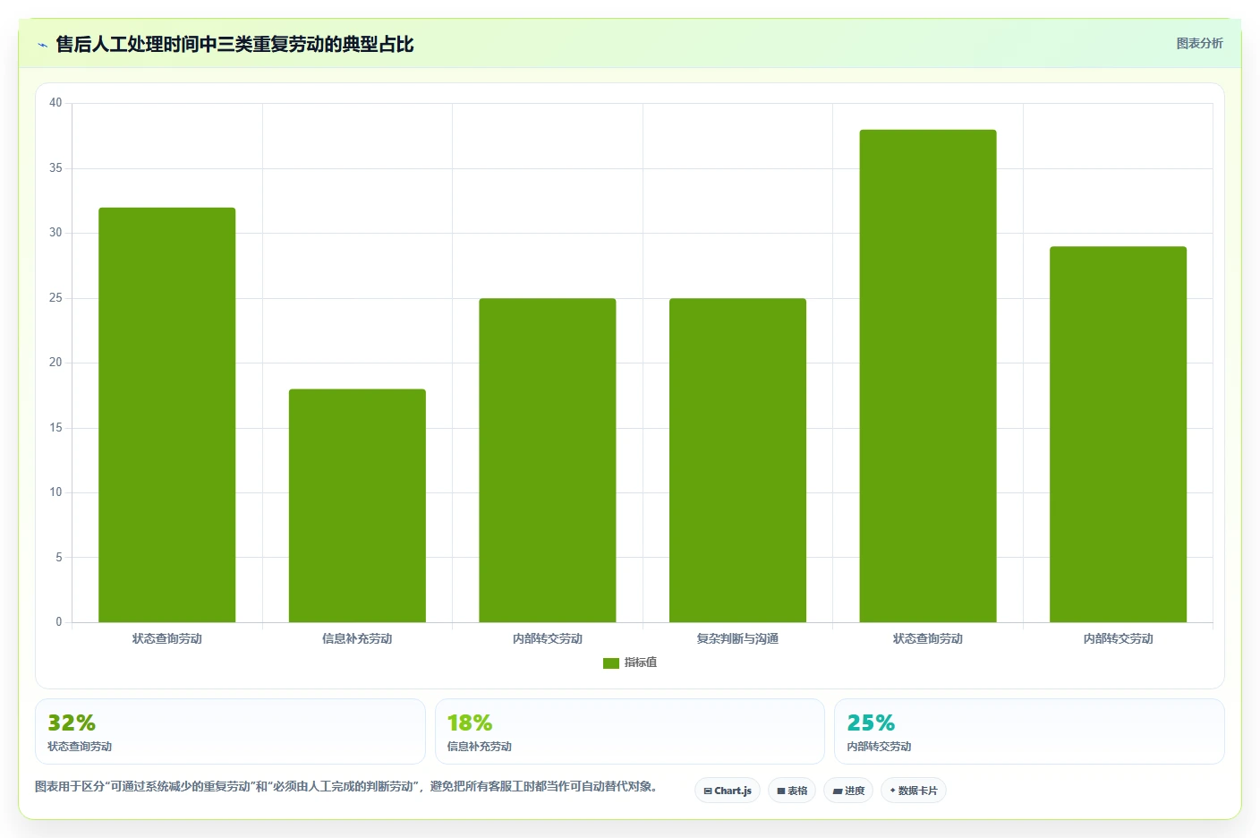This screenshot has width=1260, height=838.
Task: Select the 32% 状态查询劳动 data card
Action: click(x=230, y=731)
